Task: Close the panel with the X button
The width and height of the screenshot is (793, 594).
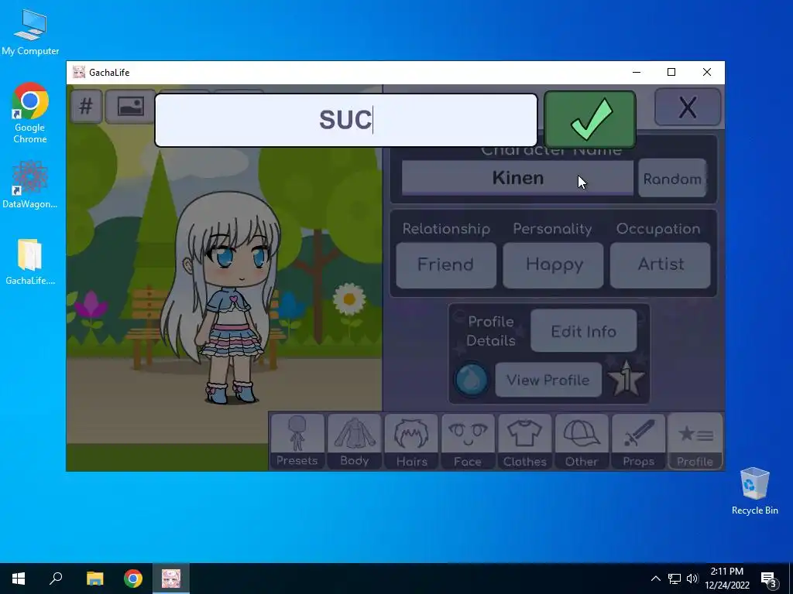Action: tap(688, 107)
